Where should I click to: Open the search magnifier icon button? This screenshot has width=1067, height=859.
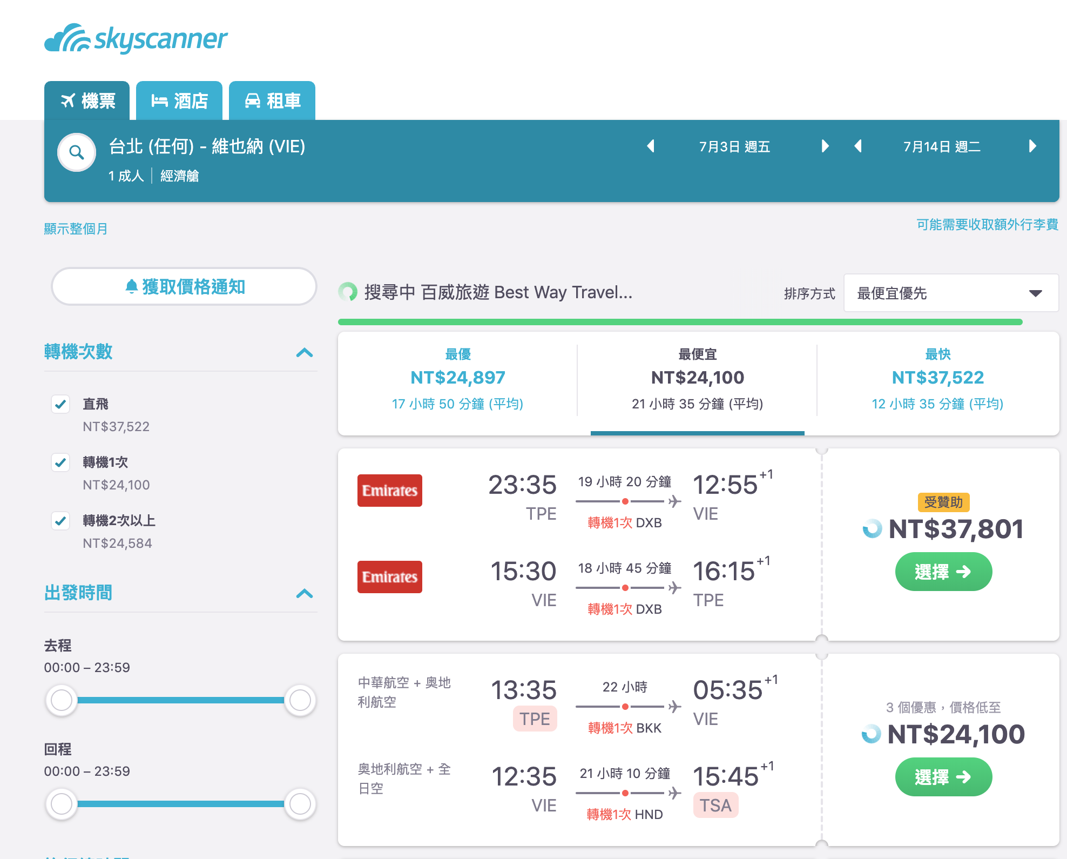tap(77, 152)
